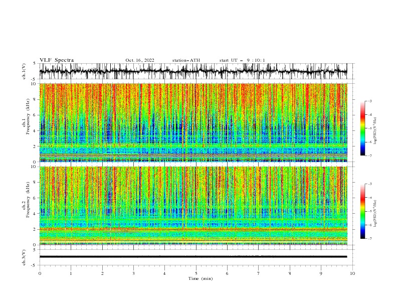The width and height of the screenshot is (397, 307).
Task: Click the "8" minute tick on the time axis
Action: tap(290, 273)
